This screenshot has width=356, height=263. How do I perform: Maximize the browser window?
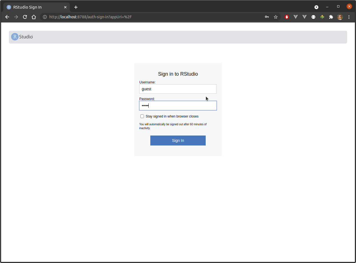pyautogui.click(x=338, y=6)
